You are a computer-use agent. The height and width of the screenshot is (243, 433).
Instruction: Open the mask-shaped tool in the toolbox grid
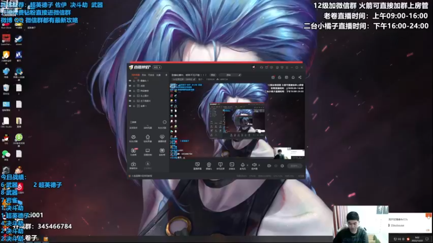click(133, 138)
